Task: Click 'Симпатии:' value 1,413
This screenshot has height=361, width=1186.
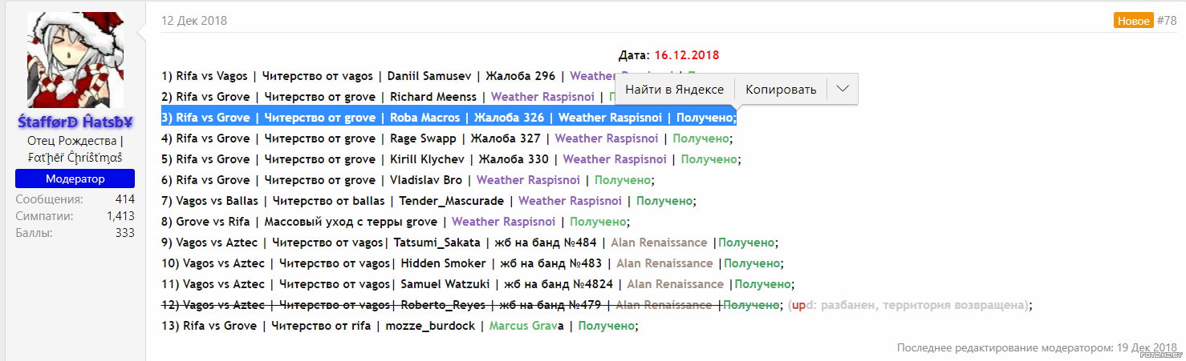Action: 120,216
